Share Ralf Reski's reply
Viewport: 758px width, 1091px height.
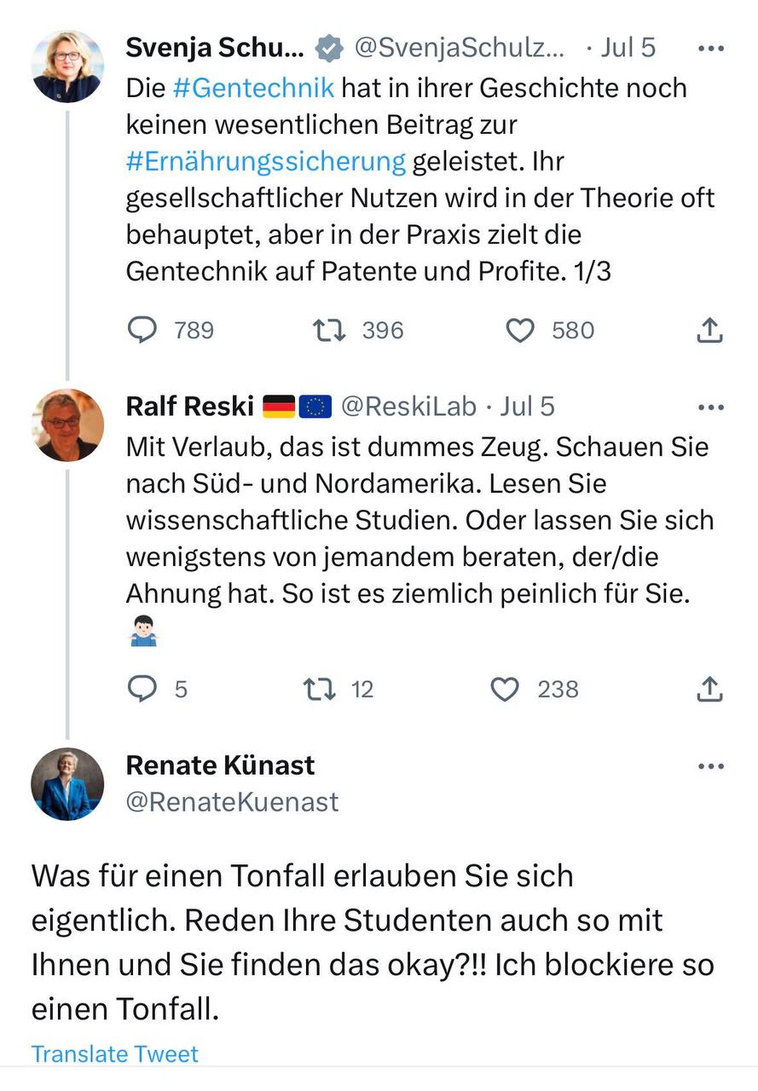click(709, 689)
